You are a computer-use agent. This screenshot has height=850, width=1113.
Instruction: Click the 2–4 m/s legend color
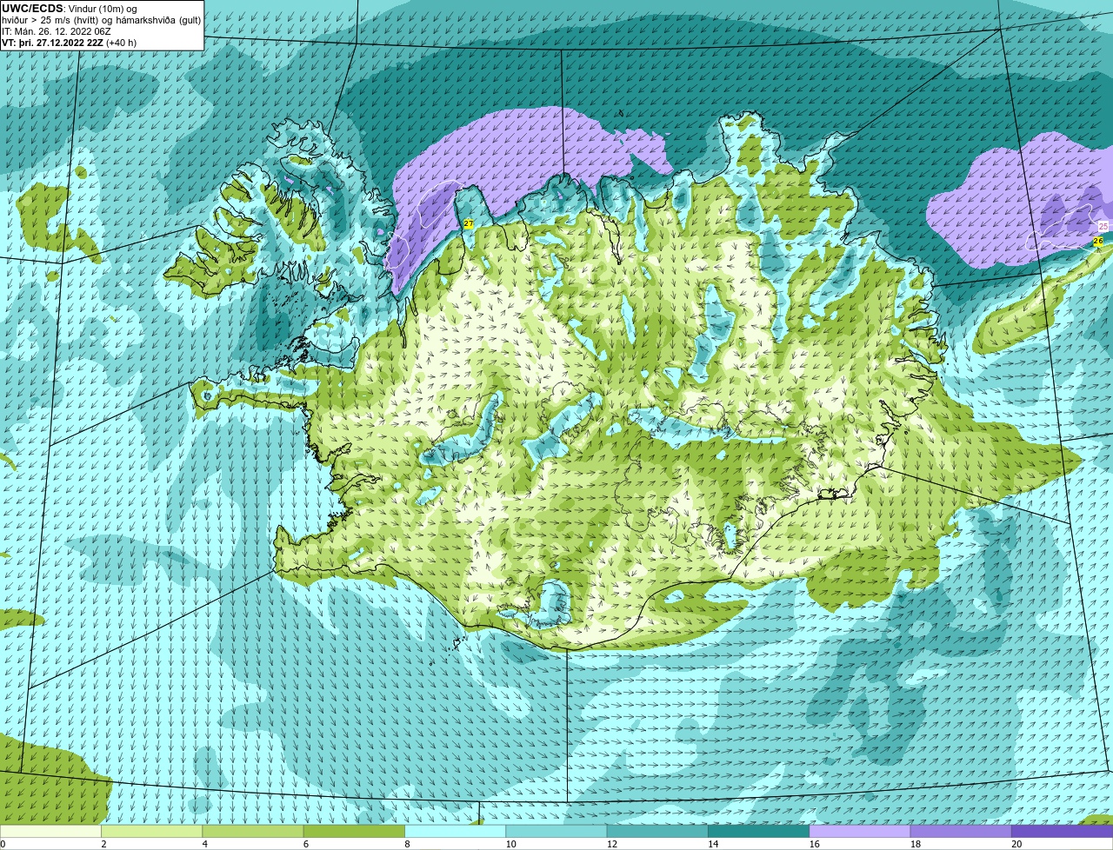(152, 831)
